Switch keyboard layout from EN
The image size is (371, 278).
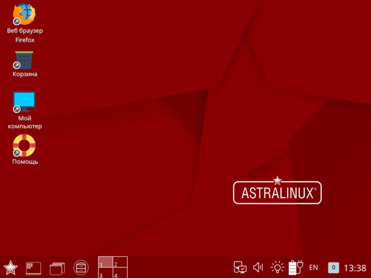[x=314, y=268]
